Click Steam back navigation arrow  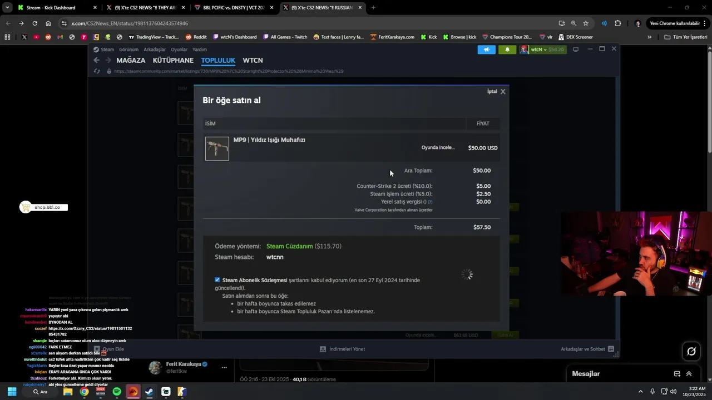(96, 60)
